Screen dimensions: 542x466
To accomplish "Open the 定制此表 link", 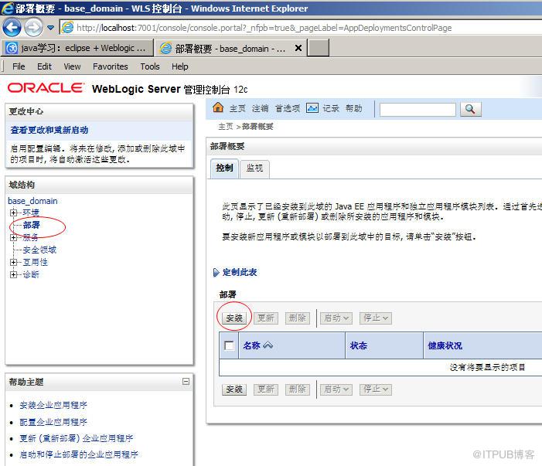I will point(240,272).
